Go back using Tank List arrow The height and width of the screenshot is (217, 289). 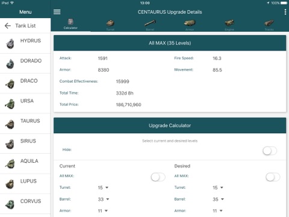(x=8, y=26)
